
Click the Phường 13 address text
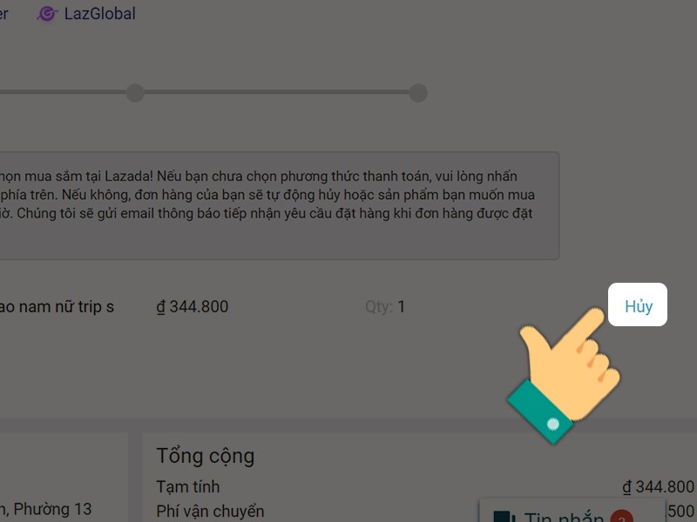[52, 509]
